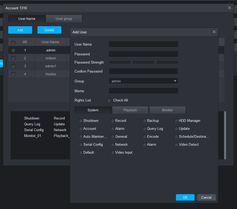Open the User group tab
This screenshot has height=209, width=237.
[x=64, y=19]
